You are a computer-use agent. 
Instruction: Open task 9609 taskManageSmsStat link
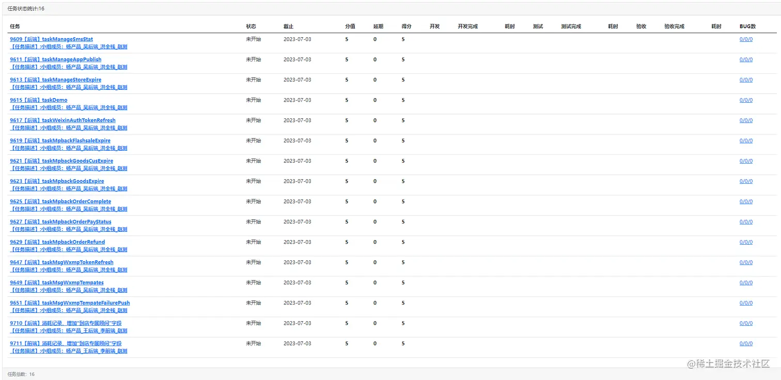click(x=51, y=39)
